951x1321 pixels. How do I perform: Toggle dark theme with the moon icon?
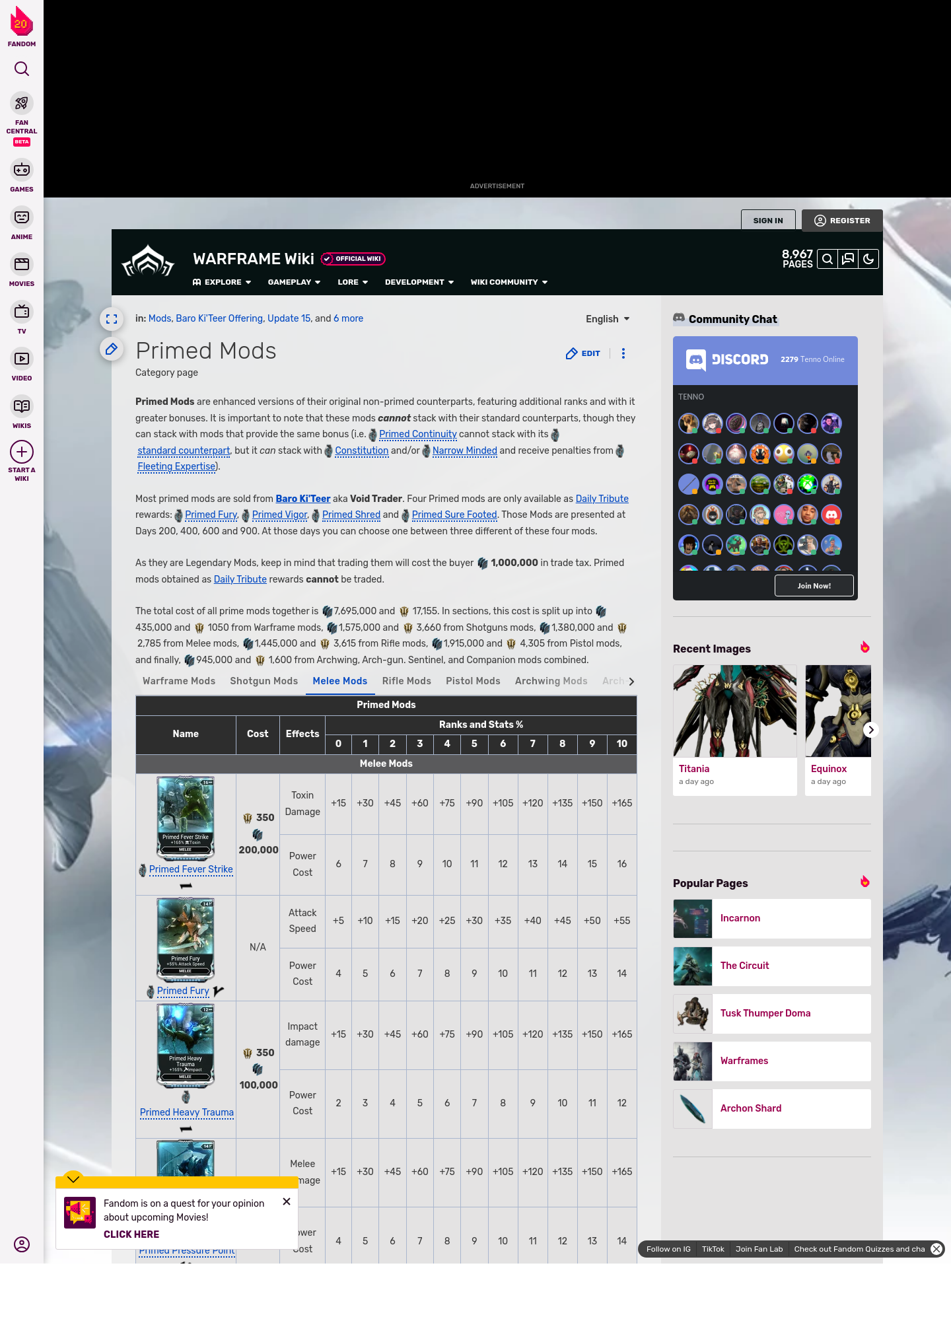868,259
